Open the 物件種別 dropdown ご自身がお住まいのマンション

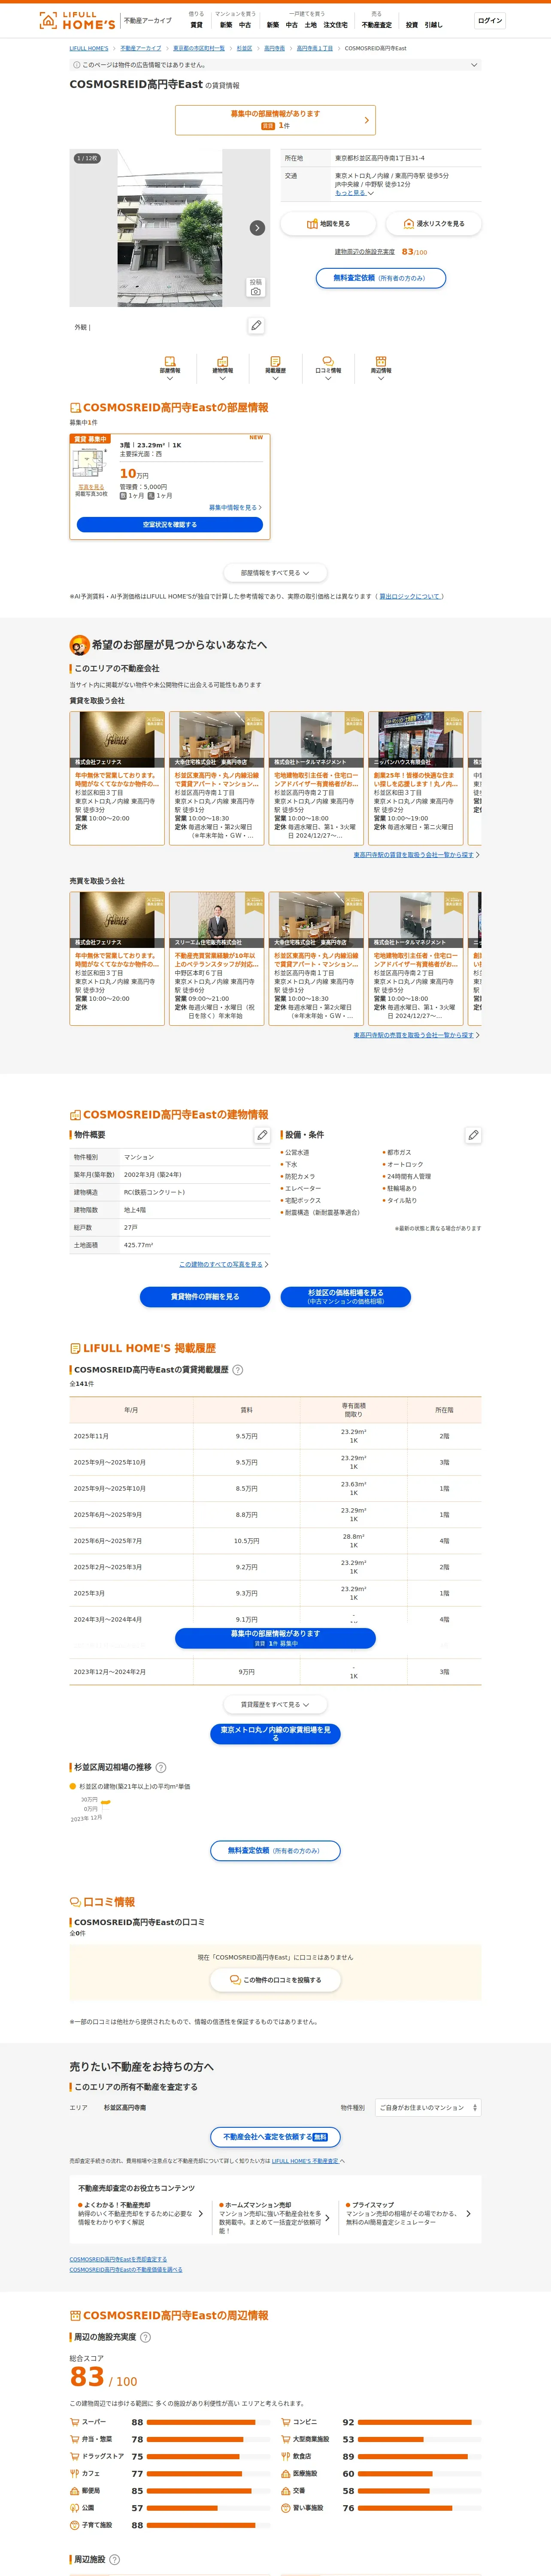[x=428, y=2107]
